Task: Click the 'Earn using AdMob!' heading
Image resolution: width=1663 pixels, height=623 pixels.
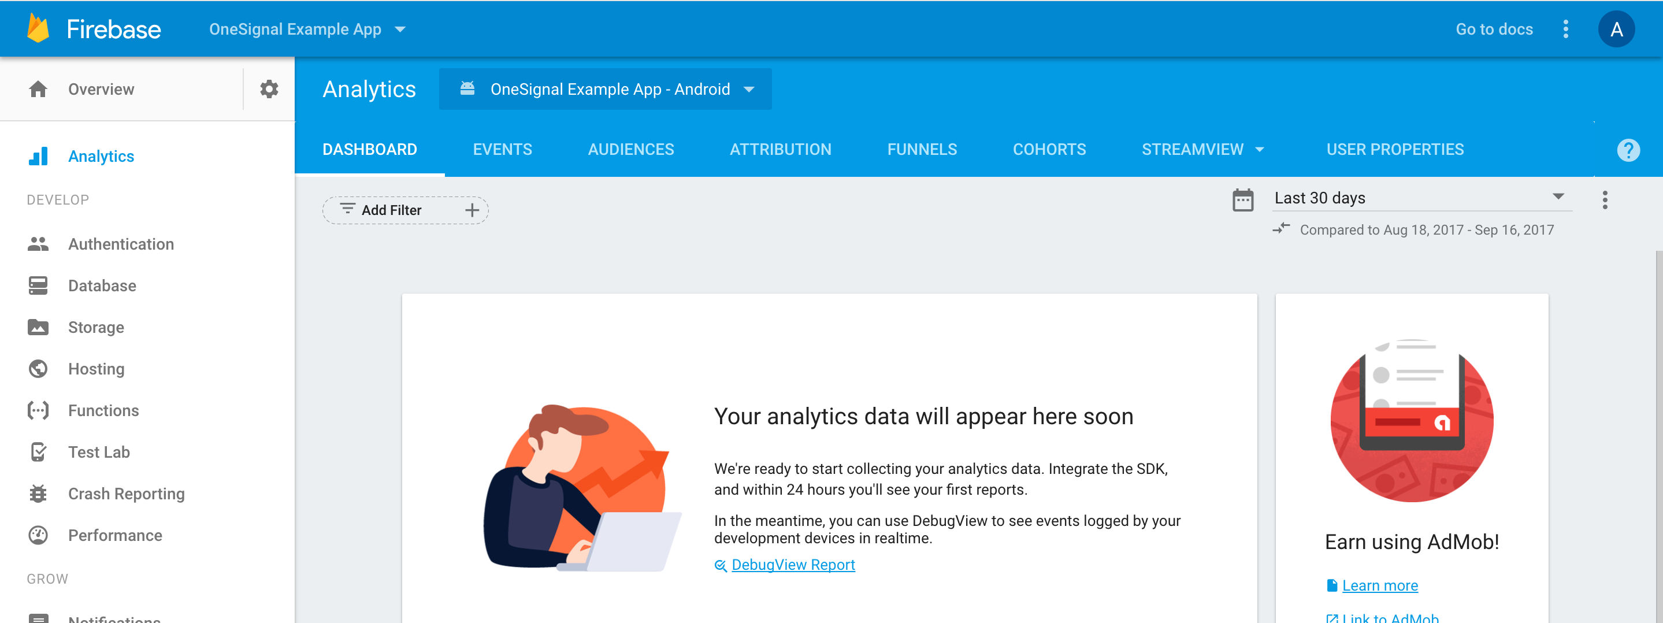Action: click(x=1412, y=542)
